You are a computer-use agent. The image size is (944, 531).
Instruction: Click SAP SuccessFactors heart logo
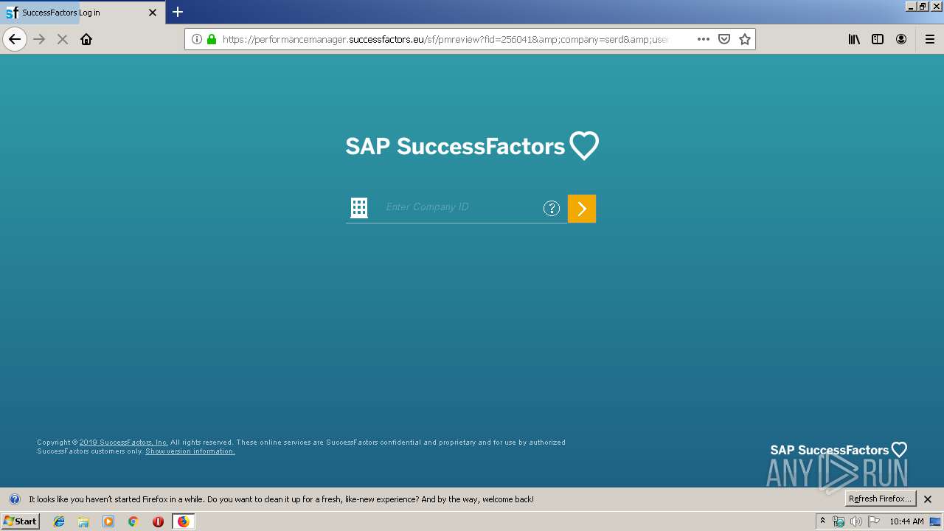pyautogui.click(x=472, y=145)
